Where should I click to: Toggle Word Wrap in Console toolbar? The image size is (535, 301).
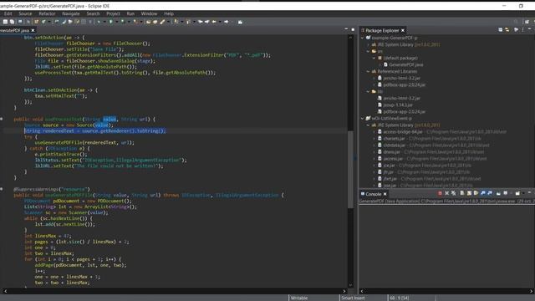tap(476, 193)
